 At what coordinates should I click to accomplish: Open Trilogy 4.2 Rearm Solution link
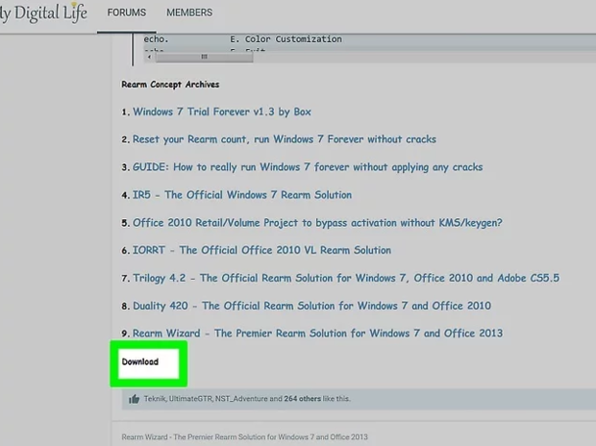(346, 278)
